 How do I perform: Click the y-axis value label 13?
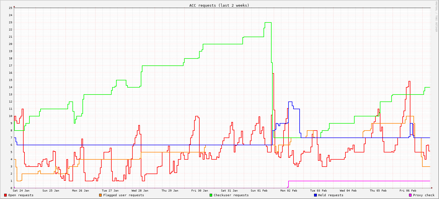[x=11, y=95]
